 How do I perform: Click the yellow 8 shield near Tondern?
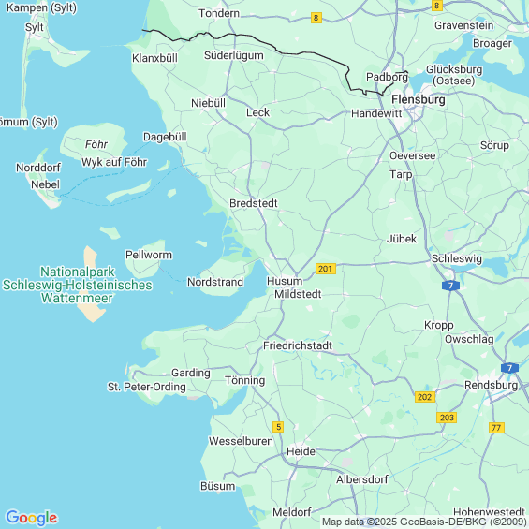tap(316, 18)
